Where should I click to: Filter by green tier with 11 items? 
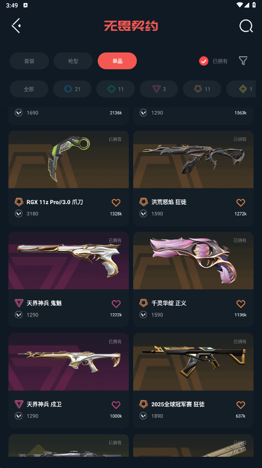pos(116,89)
